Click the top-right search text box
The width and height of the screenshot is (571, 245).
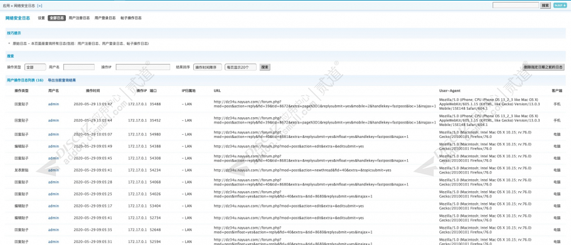[x=515, y=6]
